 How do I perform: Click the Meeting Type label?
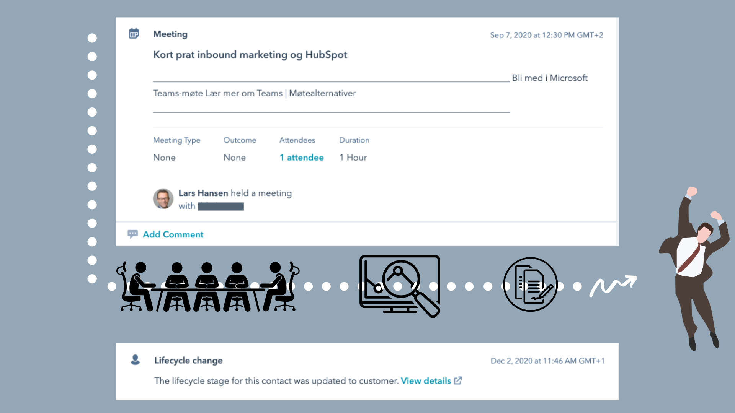pos(176,140)
